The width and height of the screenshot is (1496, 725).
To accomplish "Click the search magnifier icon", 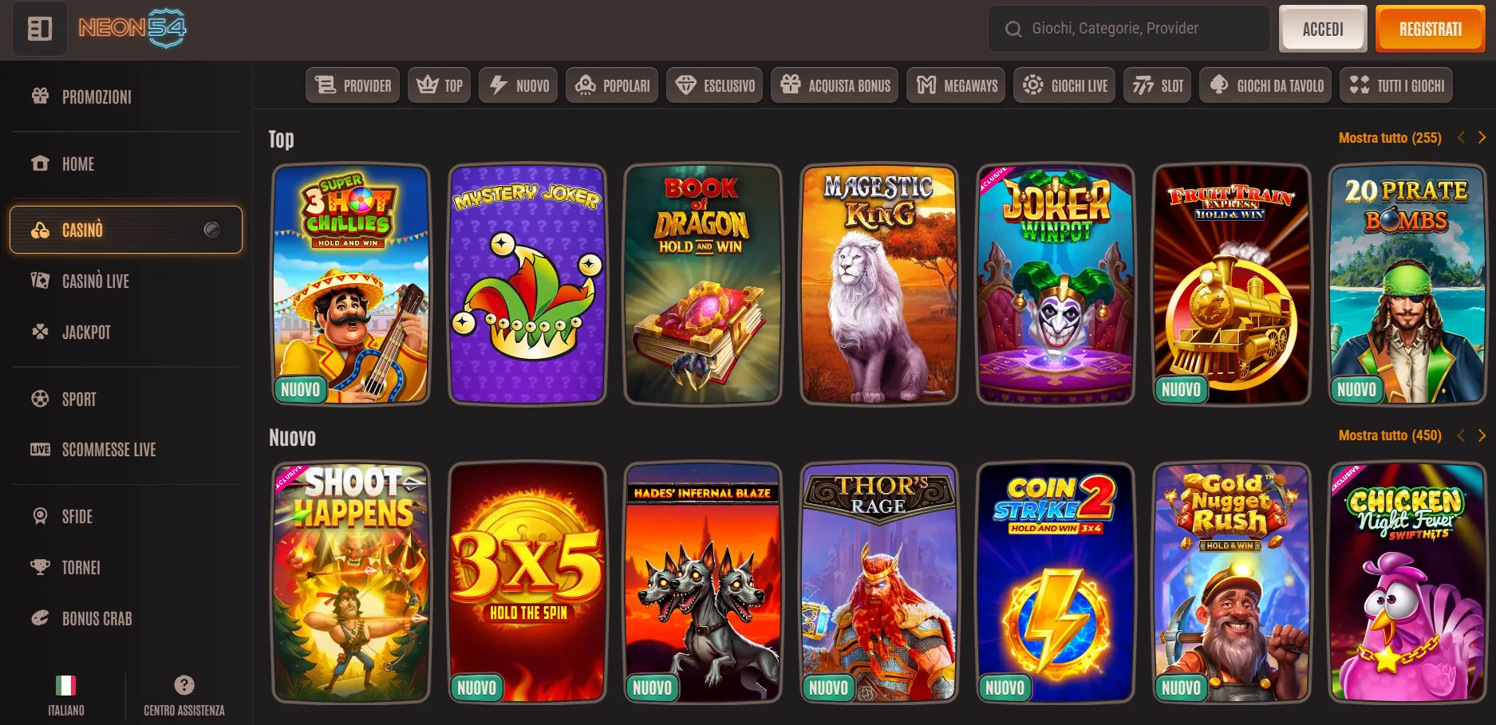I will 1014,28.
